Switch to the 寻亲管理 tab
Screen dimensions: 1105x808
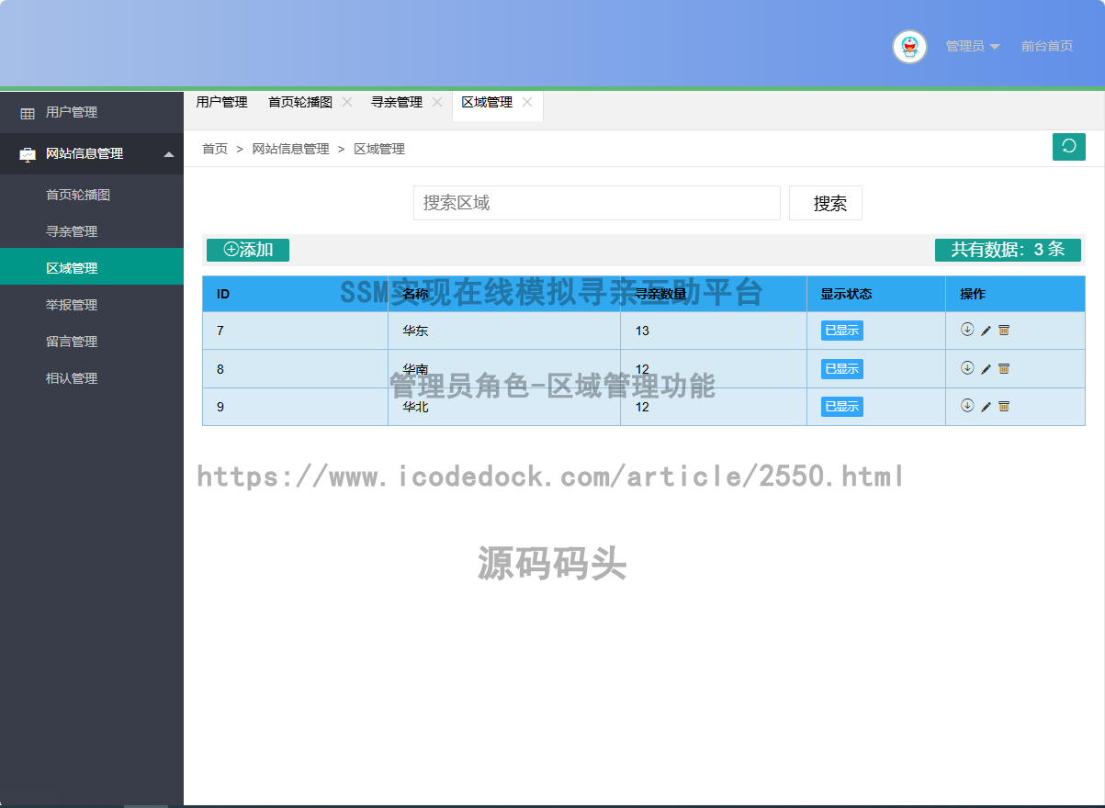pyautogui.click(x=397, y=102)
